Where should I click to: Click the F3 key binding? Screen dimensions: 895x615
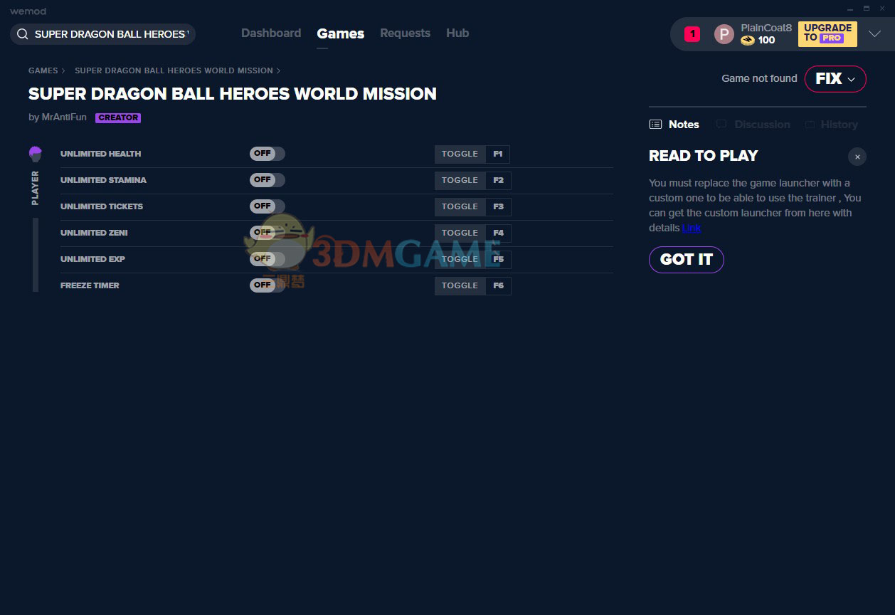pyautogui.click(x=498, y=206)
